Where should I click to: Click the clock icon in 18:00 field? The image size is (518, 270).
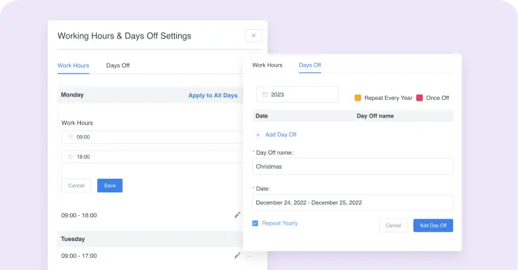tap(70, 157)
